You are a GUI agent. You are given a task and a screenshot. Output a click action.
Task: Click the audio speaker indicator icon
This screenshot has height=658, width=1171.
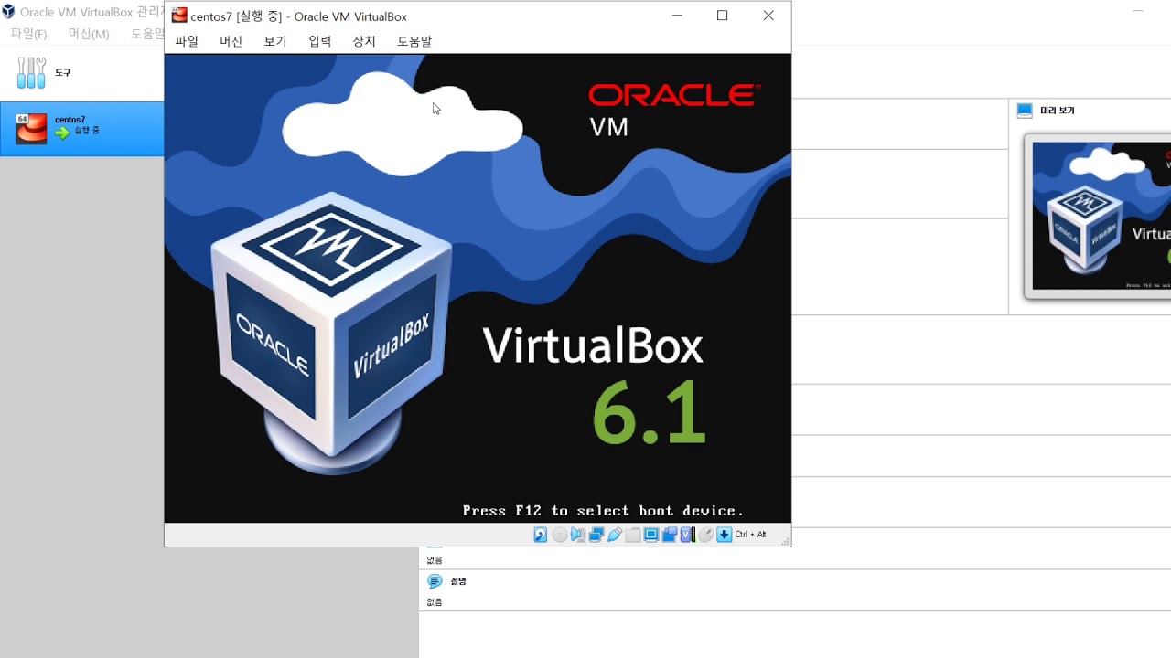point(578,535)
